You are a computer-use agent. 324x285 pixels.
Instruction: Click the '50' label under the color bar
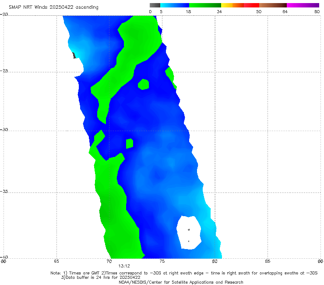(x=259, y=11)
